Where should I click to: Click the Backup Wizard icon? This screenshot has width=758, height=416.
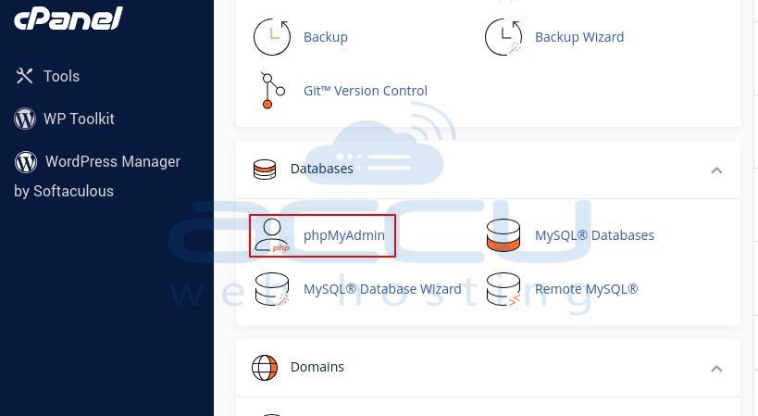tap(503, 37)
